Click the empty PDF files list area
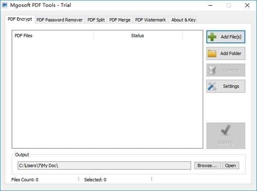 [108, 94]
